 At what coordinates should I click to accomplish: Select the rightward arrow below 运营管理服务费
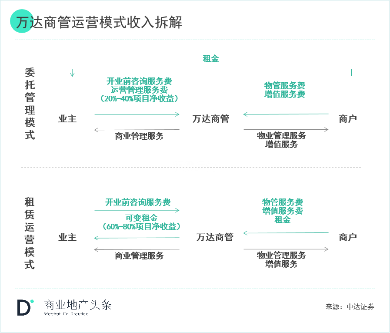(137, 114)
